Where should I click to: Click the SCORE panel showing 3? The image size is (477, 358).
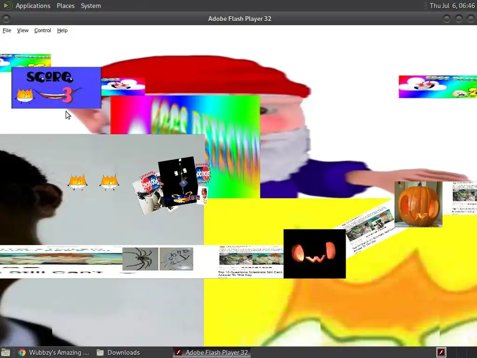click(56, 88)
